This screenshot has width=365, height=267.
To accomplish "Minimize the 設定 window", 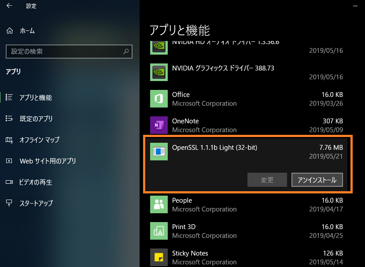I will point(355,6).
